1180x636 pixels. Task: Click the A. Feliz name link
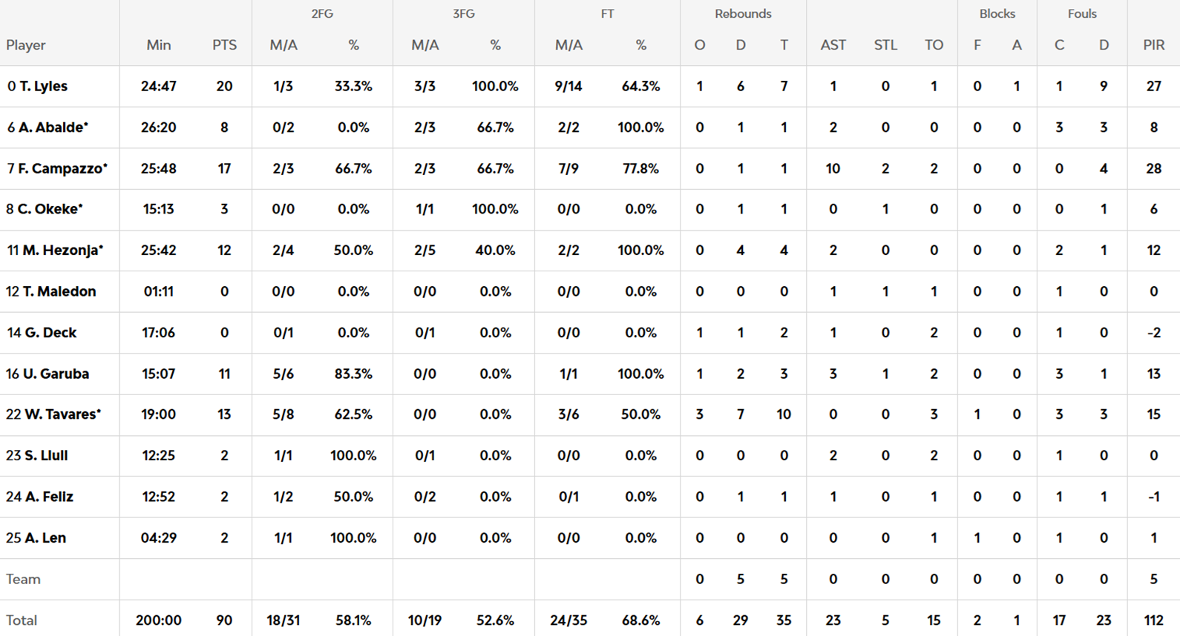[x=49, y=497]
